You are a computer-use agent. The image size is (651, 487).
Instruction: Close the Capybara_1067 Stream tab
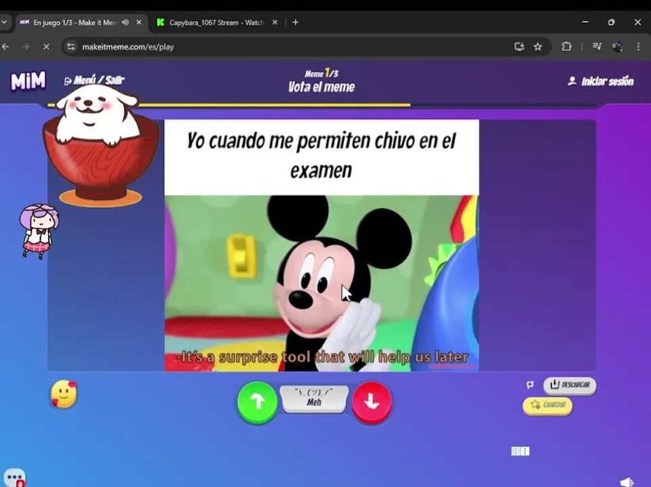[x=275, y=22]
